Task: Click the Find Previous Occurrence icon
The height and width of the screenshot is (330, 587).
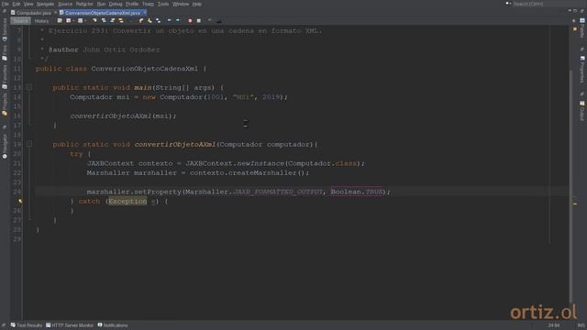Action: 104,20
